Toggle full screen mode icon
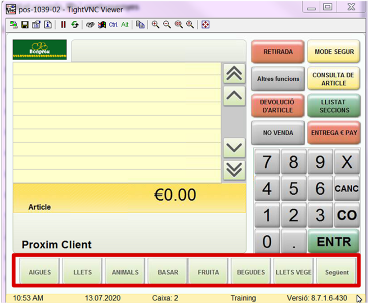Image resolution: width=368 pixels, height=305 pixels. [x=206, y=24]
